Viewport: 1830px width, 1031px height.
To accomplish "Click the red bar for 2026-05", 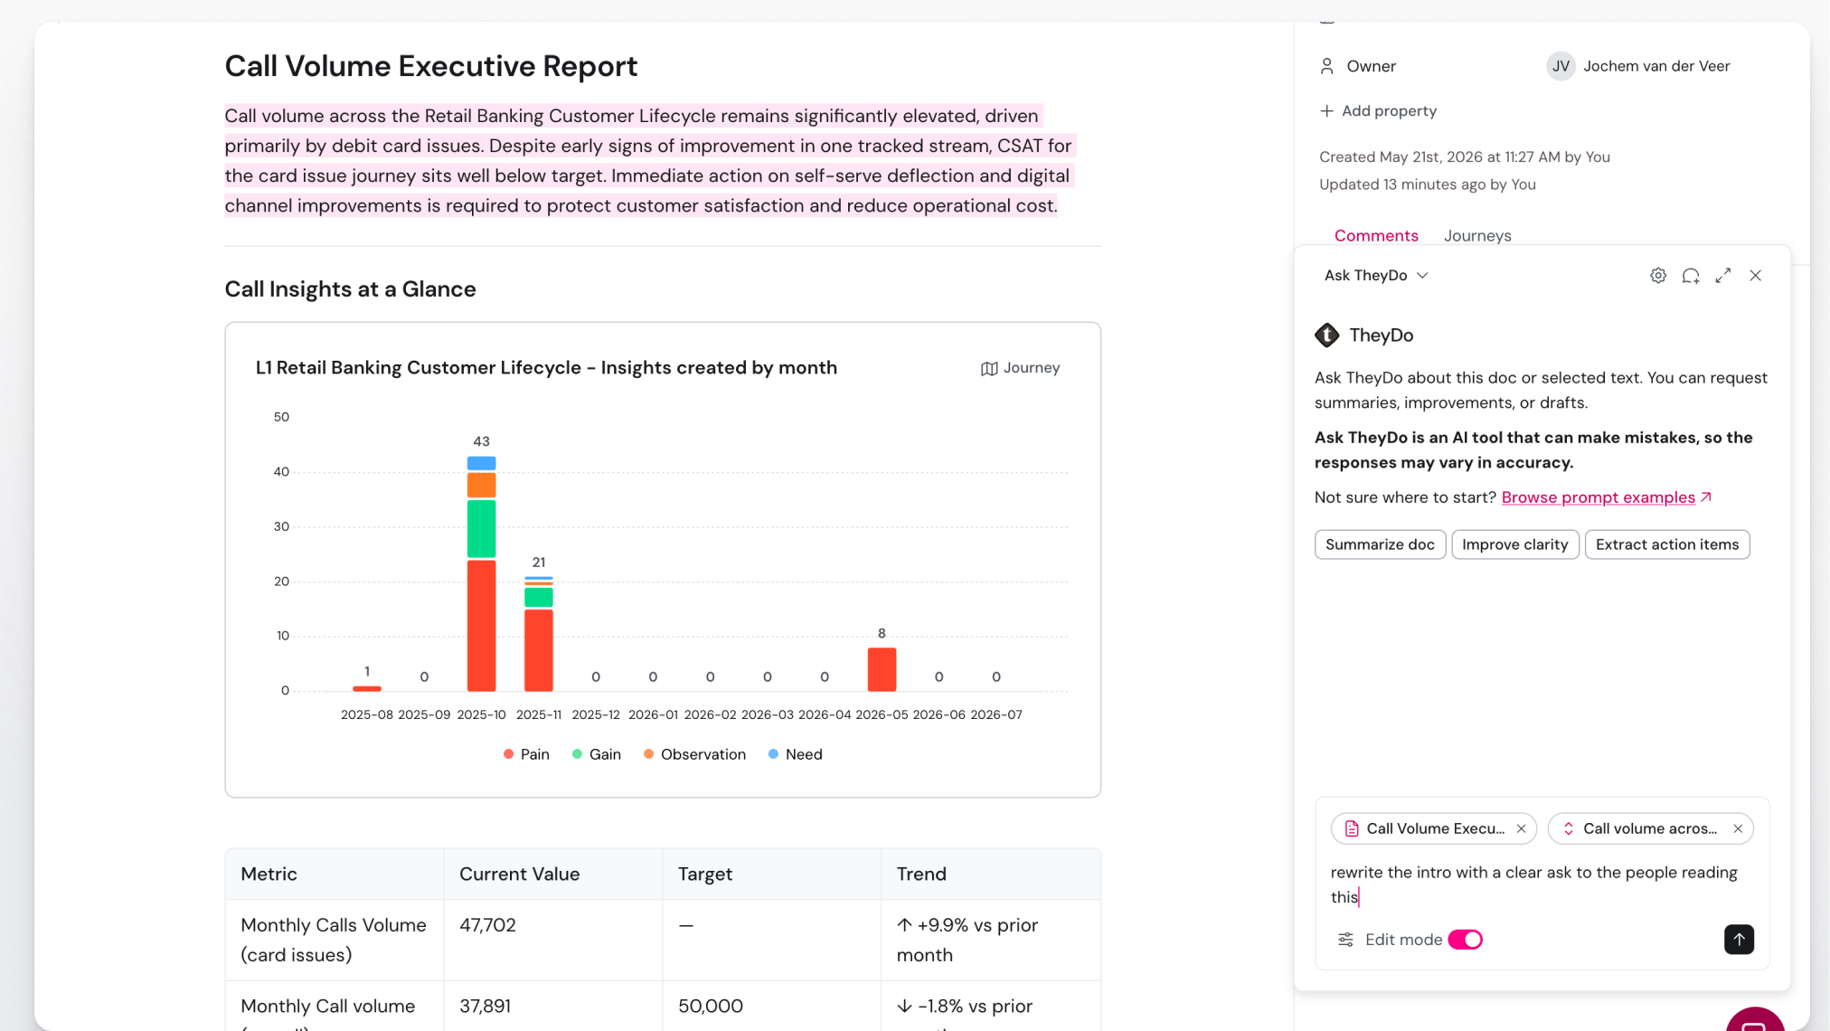I will [882, 669].
